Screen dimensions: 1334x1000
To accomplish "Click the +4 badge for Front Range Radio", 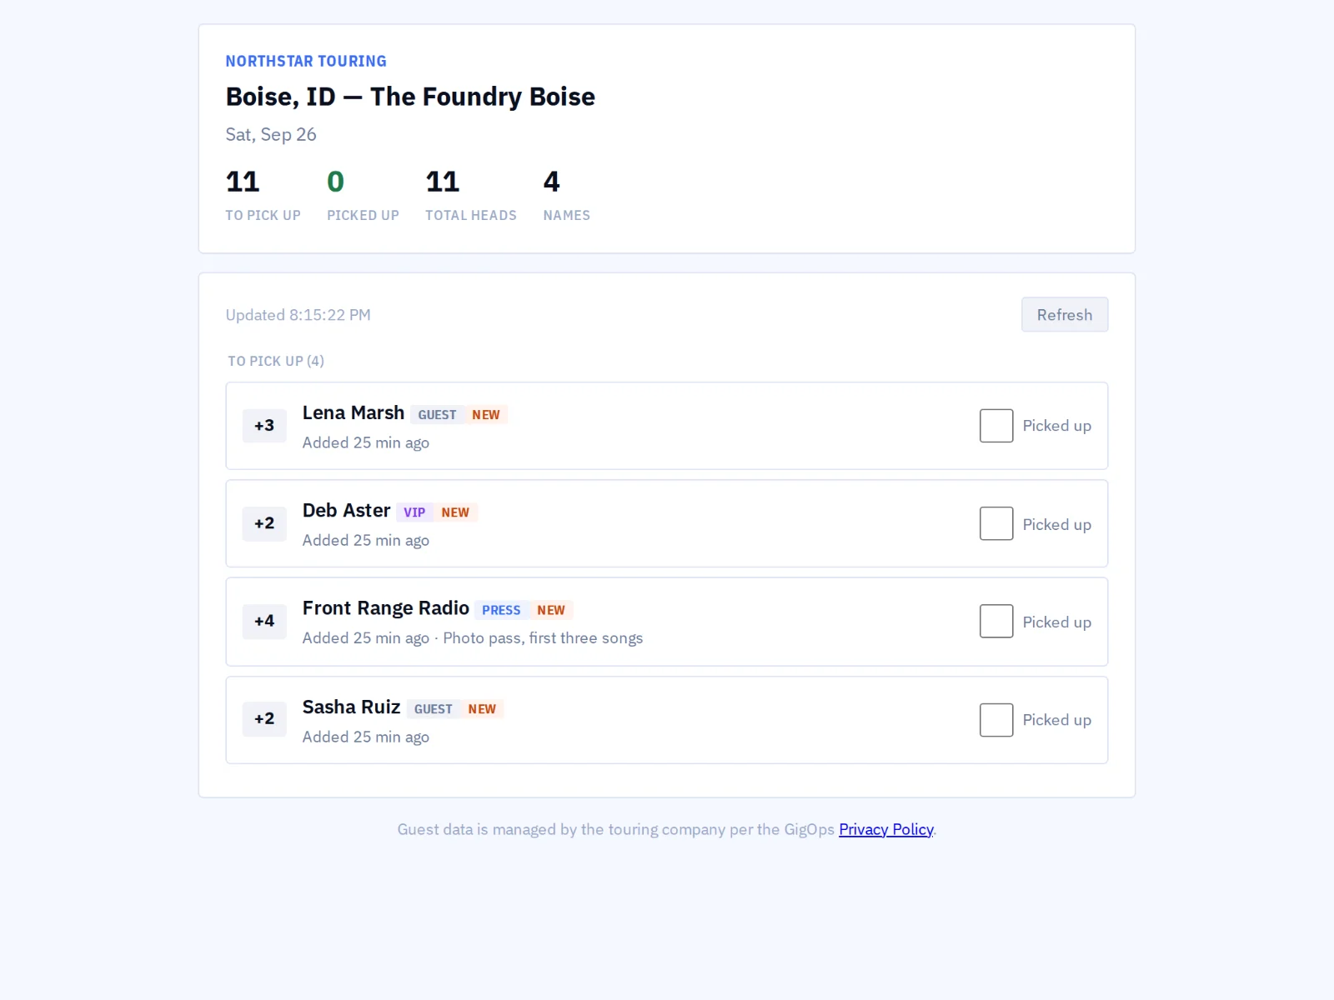I will (264, 621).
